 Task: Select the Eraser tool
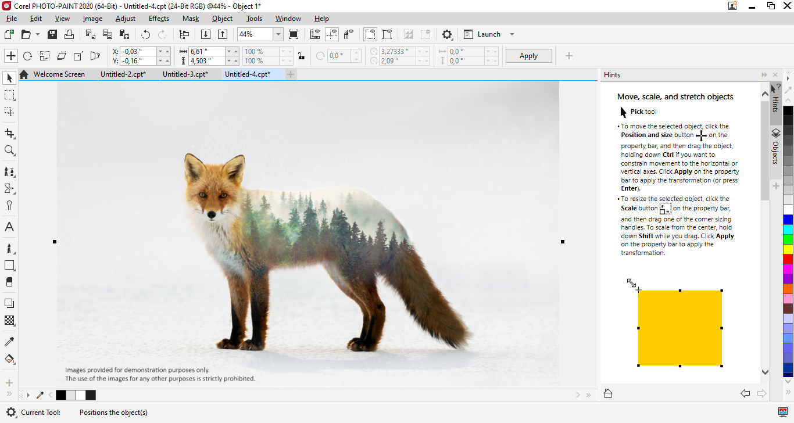coord(9,282)
